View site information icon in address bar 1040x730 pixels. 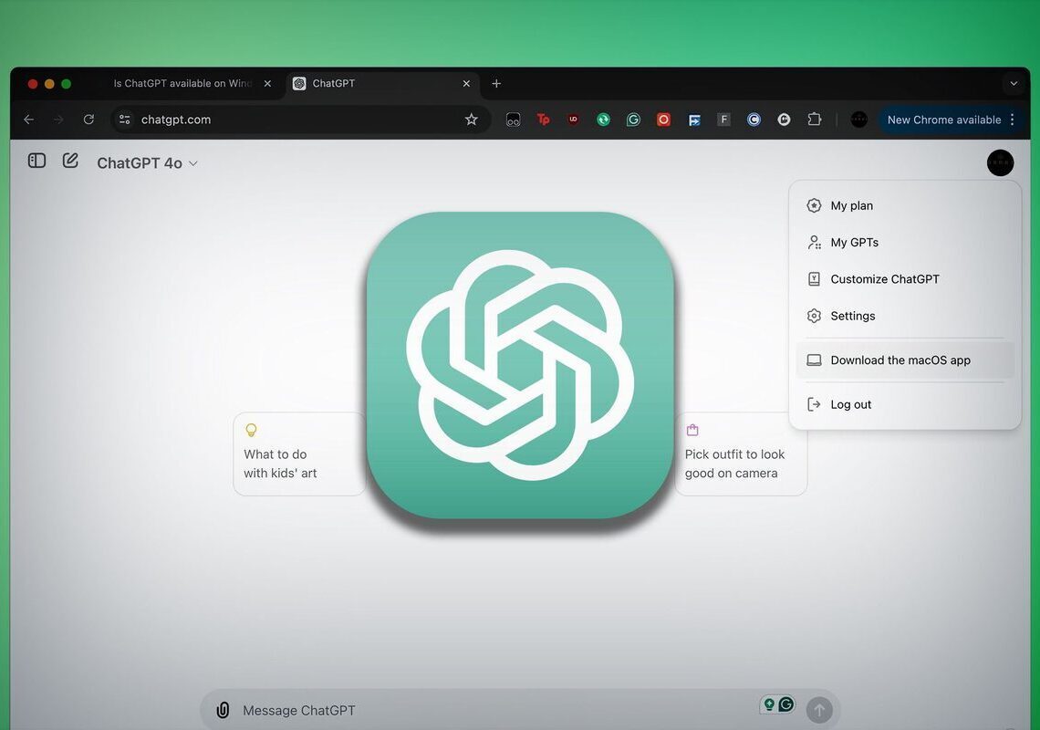[x=124, y=120]
